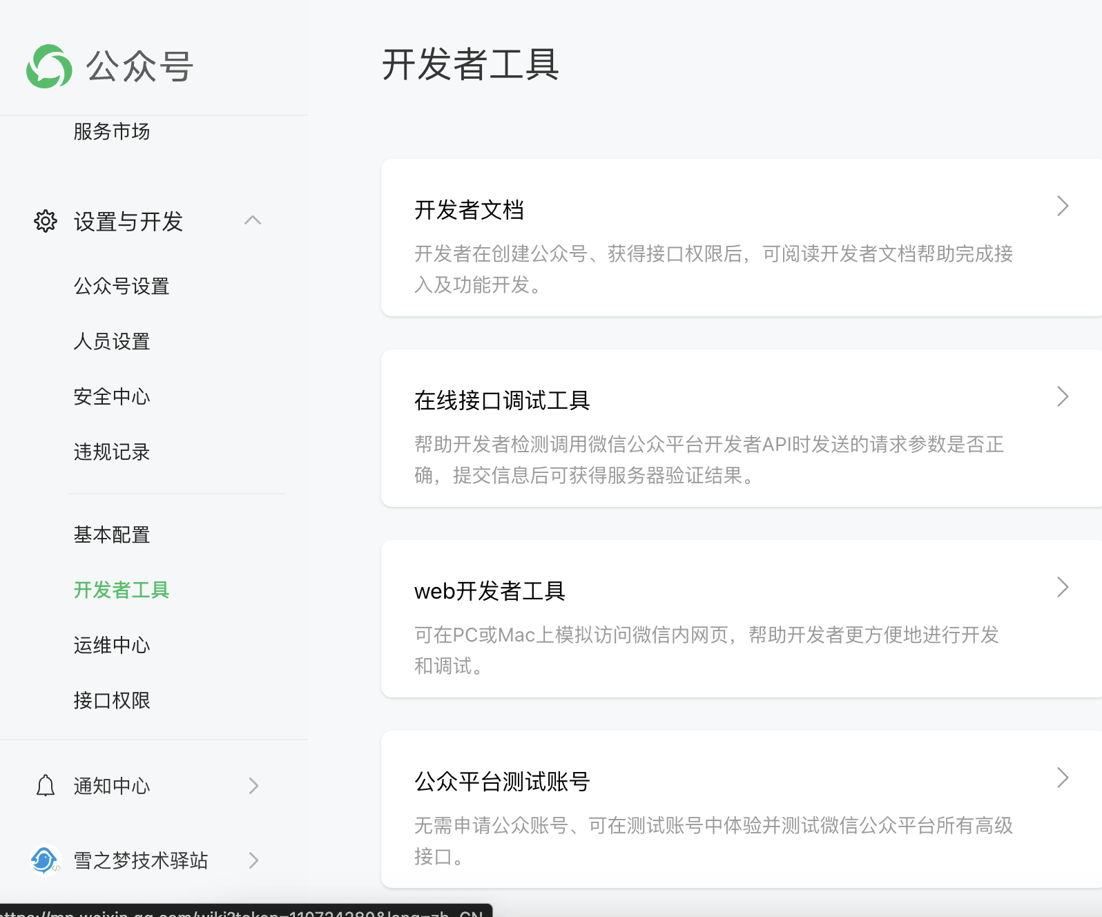Open the 在线接口调试工具 card title
1102x917 pixels.
click(x=502, y=400)
